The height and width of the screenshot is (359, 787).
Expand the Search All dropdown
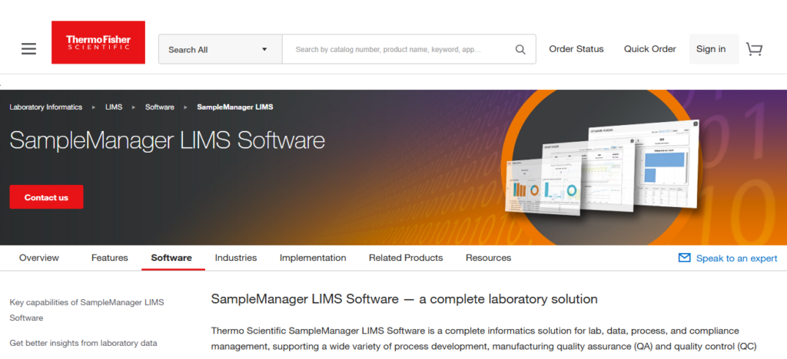coord(221,49)
